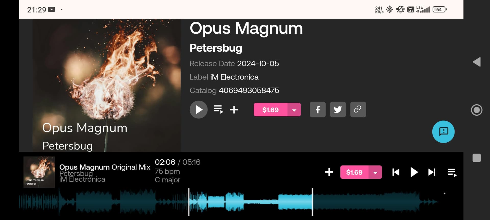Add release to playlist with plus icon
The width and height of the screenshot is (490, 220).
coord(234,110)
